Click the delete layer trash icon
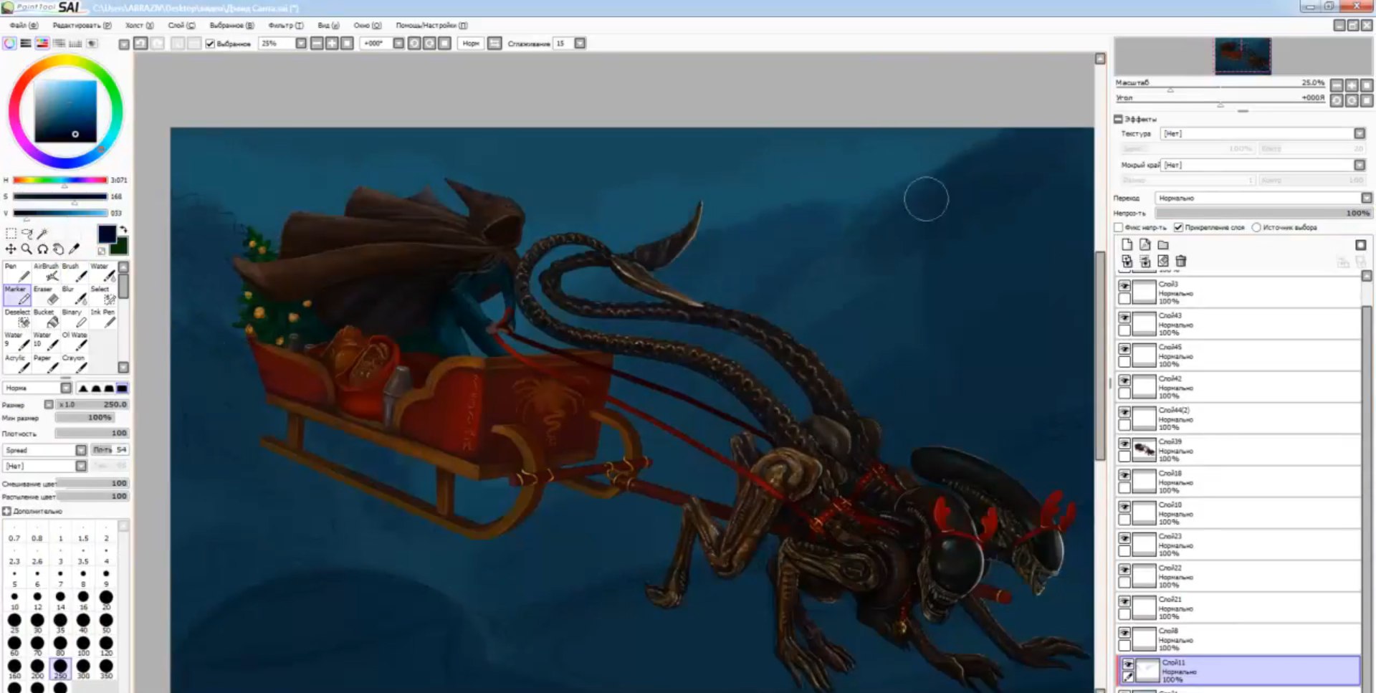Viewport: 1376px width, 693px height. point(1181,262)
